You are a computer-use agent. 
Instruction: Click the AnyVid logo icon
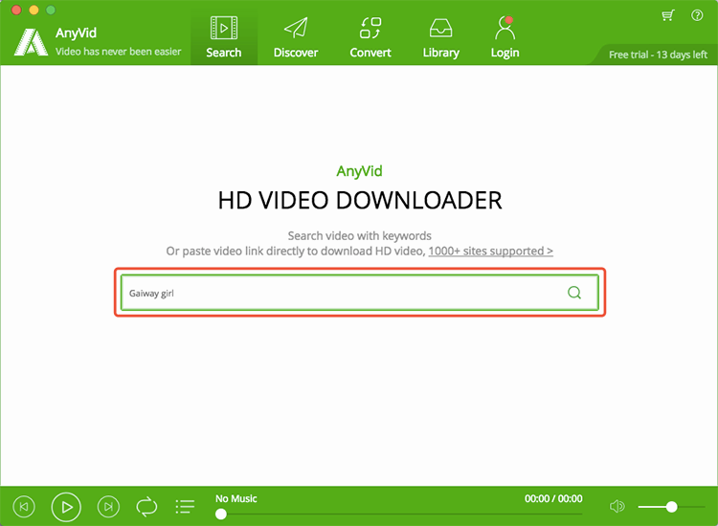click(x=31, y=42)
